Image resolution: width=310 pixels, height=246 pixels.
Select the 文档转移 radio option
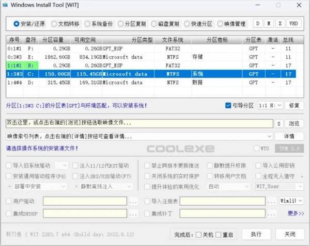[65, 24]
